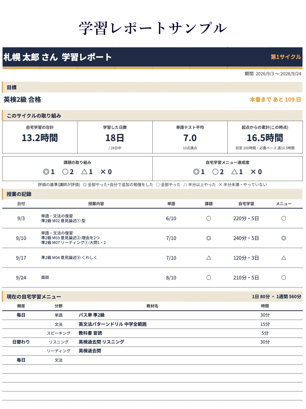Click the 240分・5日 study cell

[246, 238]
